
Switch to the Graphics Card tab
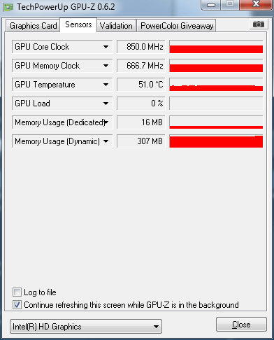click(33, 26)
